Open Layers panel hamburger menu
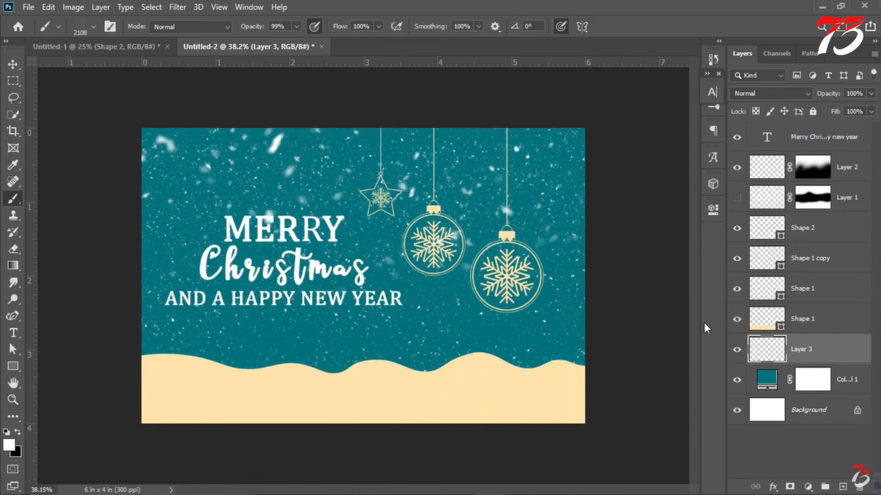 [x=875, y=53]
